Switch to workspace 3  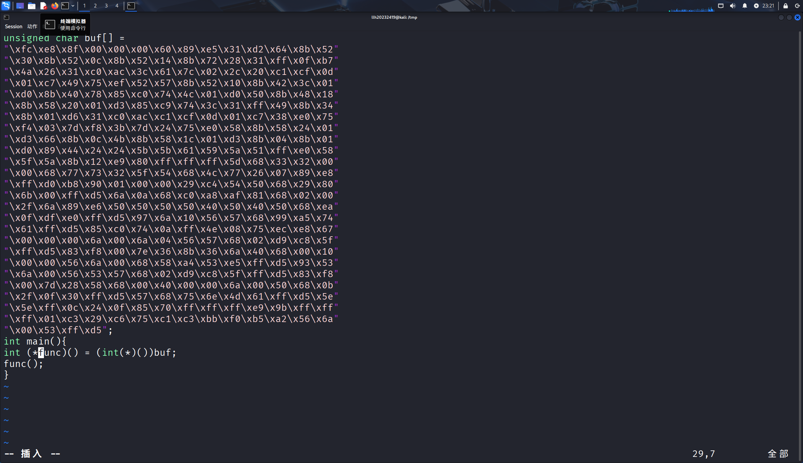[x=106, y=5]
